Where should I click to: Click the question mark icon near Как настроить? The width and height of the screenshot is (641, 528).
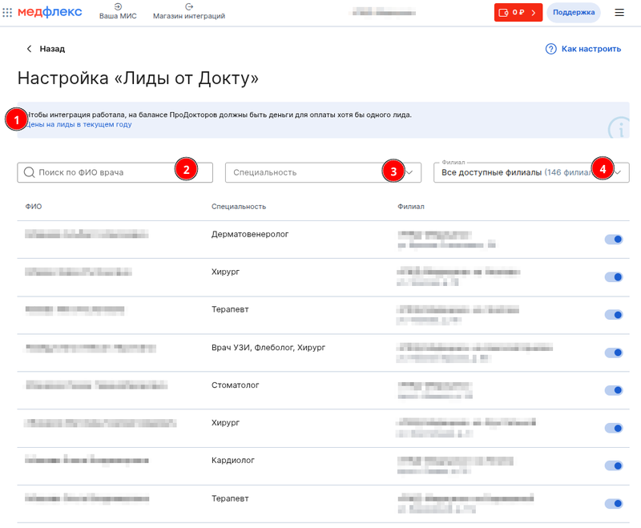pyautogui.click(x=550, y=49)
